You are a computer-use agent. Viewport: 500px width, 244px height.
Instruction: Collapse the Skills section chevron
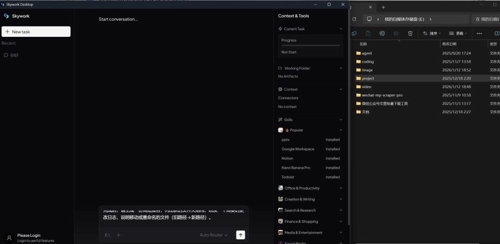pos(341,120)
